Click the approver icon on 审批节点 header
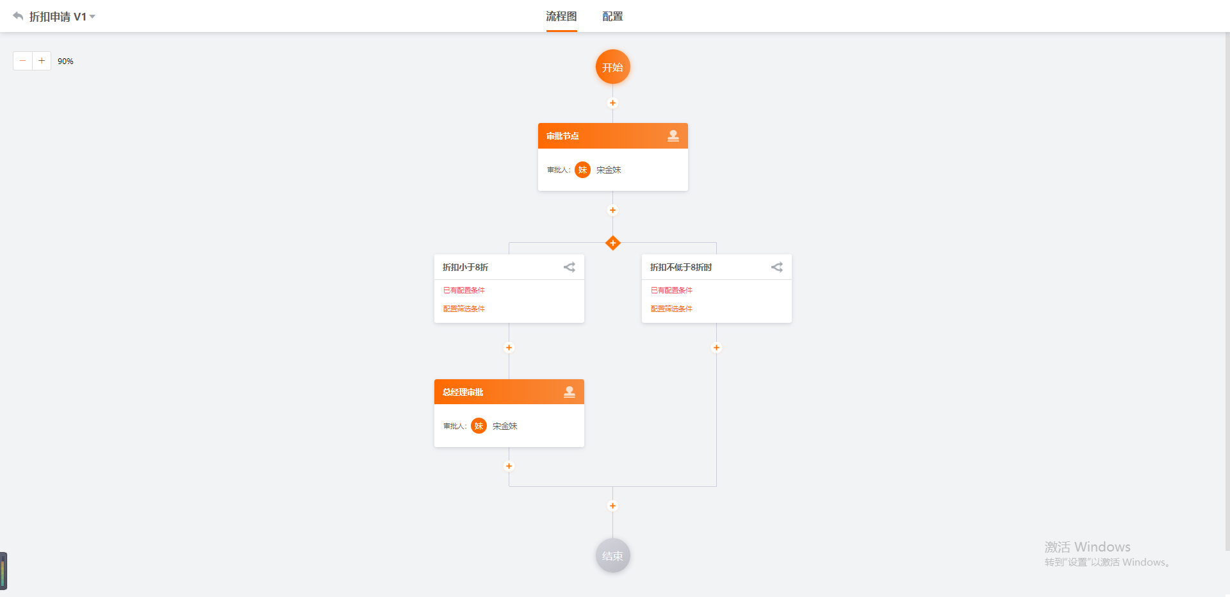1230x597 pixels. [x=673, y=136]
